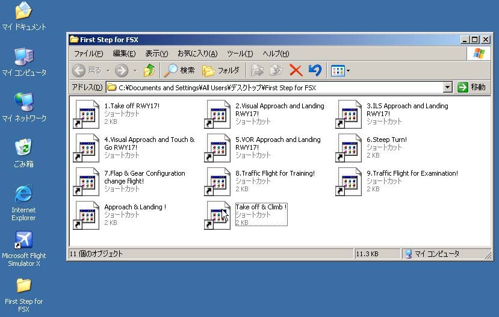Click the 戻る (Back) button
This screenshot has width=499, height=317.
point(88,70)
